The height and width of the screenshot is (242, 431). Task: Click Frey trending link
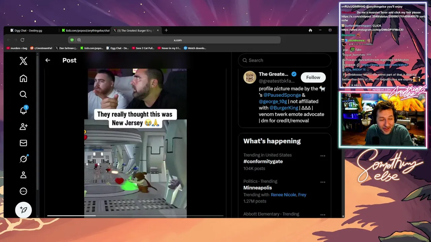pos(302,195)
